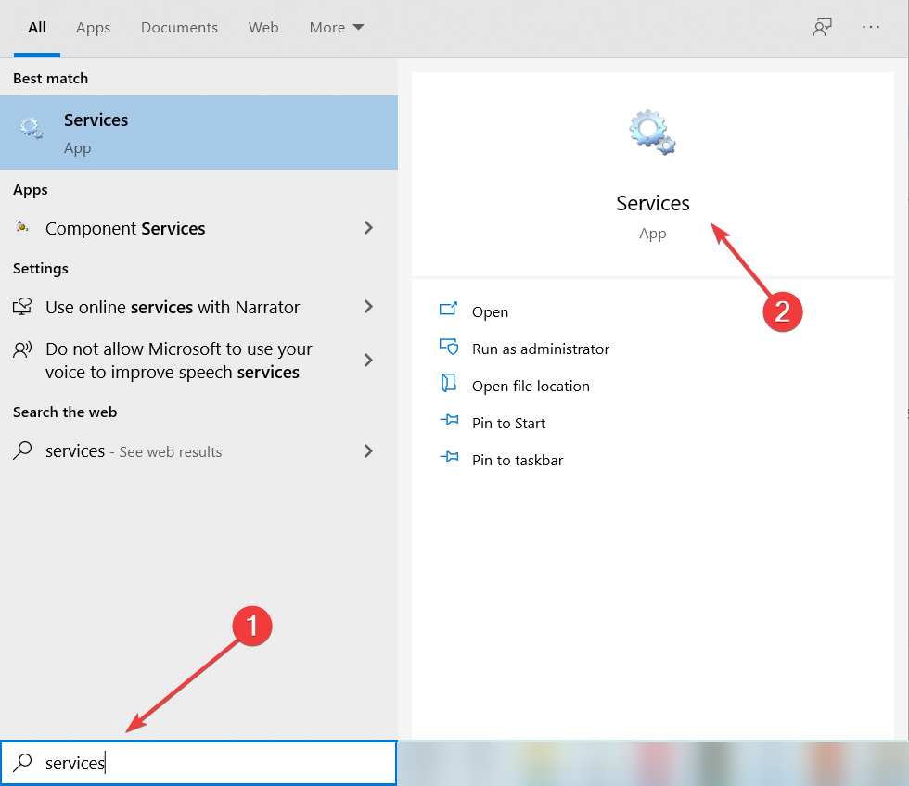Choose Run as administrator
This screenshot has height=786, width=909.
[540, 349]
